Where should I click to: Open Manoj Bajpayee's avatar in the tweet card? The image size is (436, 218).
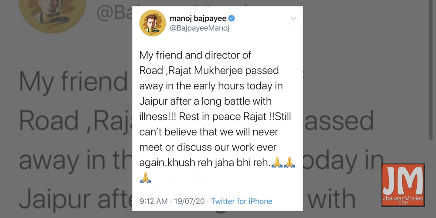coord(153,23)
